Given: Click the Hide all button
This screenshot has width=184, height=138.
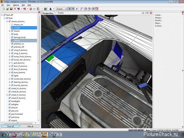Looking at the screenshot, I should tap(30, 127).
